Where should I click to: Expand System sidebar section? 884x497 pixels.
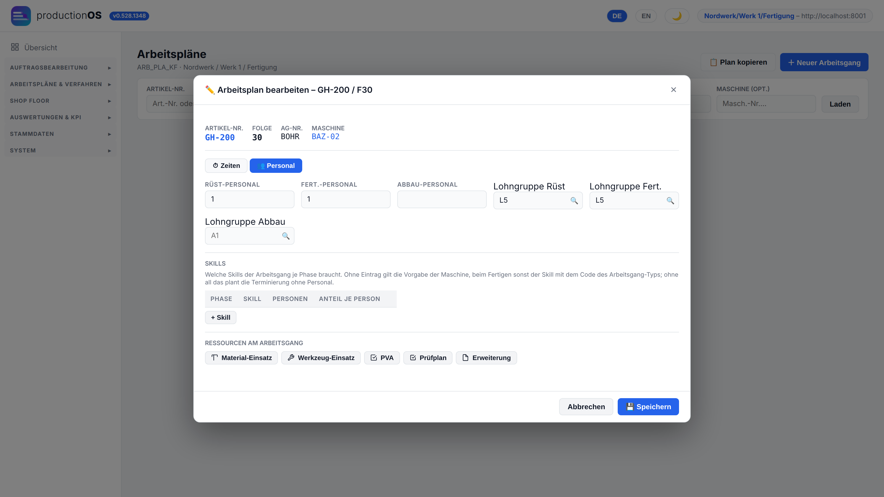(x=60, y=150)
